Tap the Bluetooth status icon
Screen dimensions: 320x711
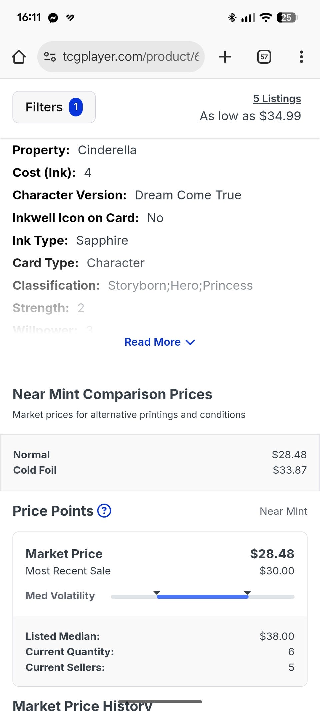coord(232,17)
